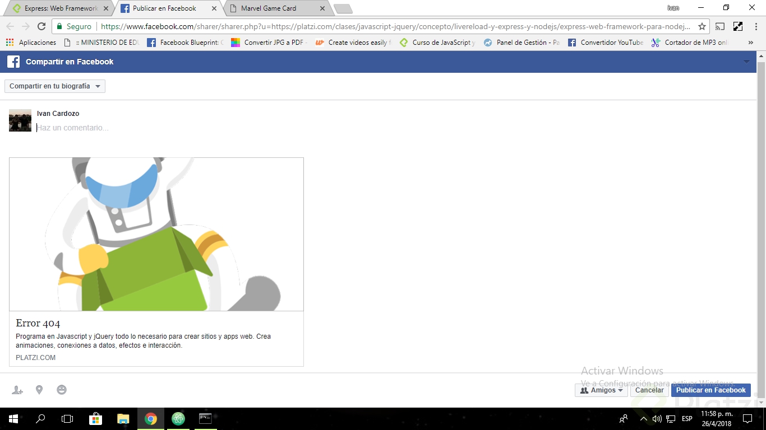Open the Windows Start menu
The height and width of the screenshot is (430, 766).
pos(13,419)
